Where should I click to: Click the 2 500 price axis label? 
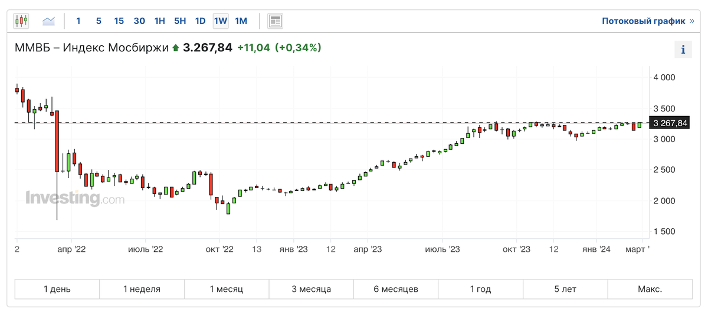click(664, 170)
